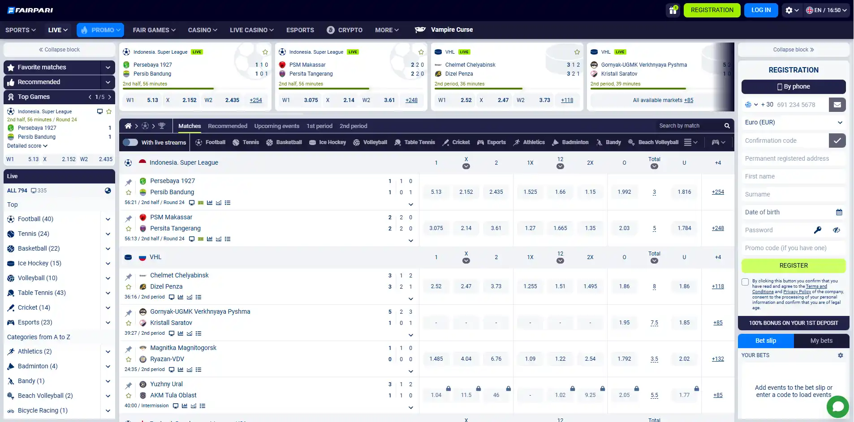Image resolution: width=854 pixels, height=422 pixels.
Task: Expand Detailed score in Top Games
Action: (x=27, y=146)
